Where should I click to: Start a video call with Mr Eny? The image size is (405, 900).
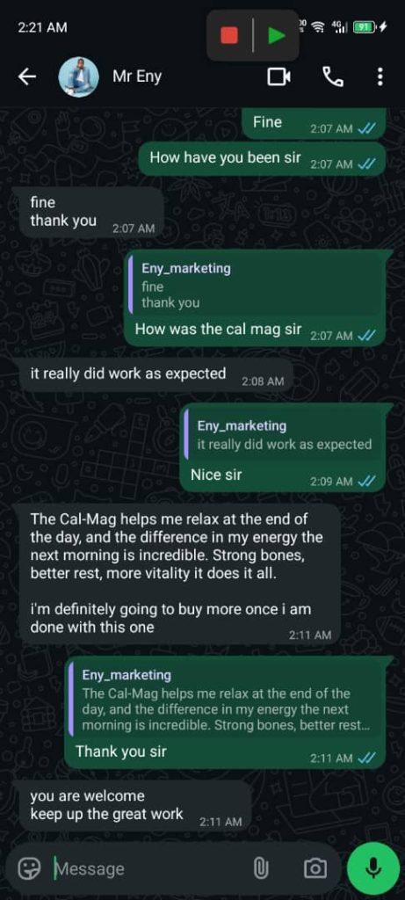(x=278, y=77)
